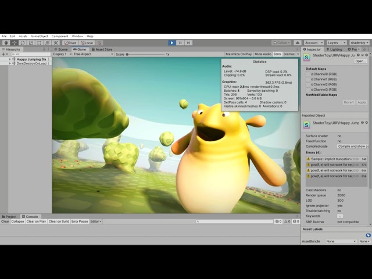
Task: Open the asset labels tag icon
Action: (x=368, y=235)
